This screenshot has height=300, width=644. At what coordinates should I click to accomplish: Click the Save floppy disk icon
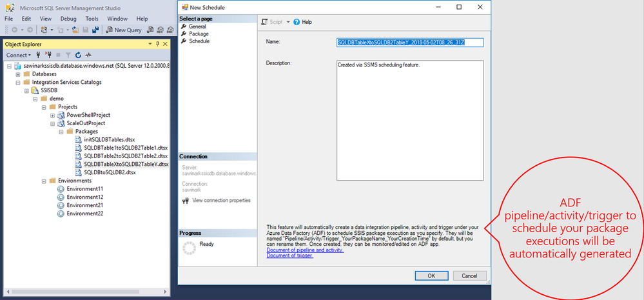coord(86,30)
